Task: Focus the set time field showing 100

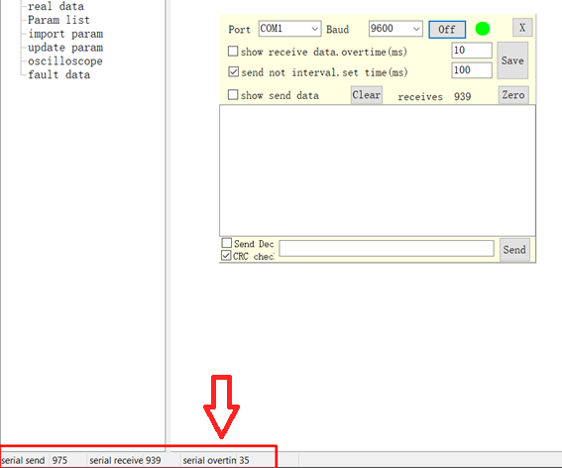Action: (x=472, y=70)
